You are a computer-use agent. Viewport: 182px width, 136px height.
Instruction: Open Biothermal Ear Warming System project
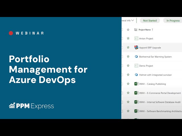[x=155, y=57]
